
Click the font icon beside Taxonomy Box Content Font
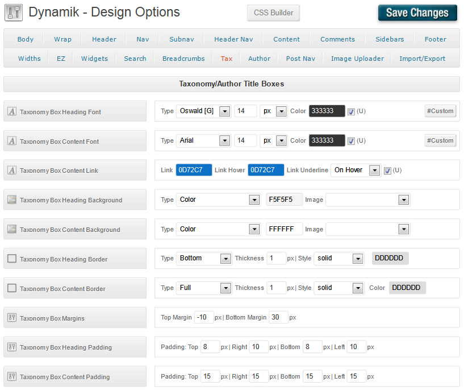pyautogui.click(x=12, y=140)
